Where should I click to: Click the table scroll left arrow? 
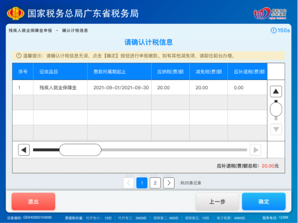tap(24, 150)
